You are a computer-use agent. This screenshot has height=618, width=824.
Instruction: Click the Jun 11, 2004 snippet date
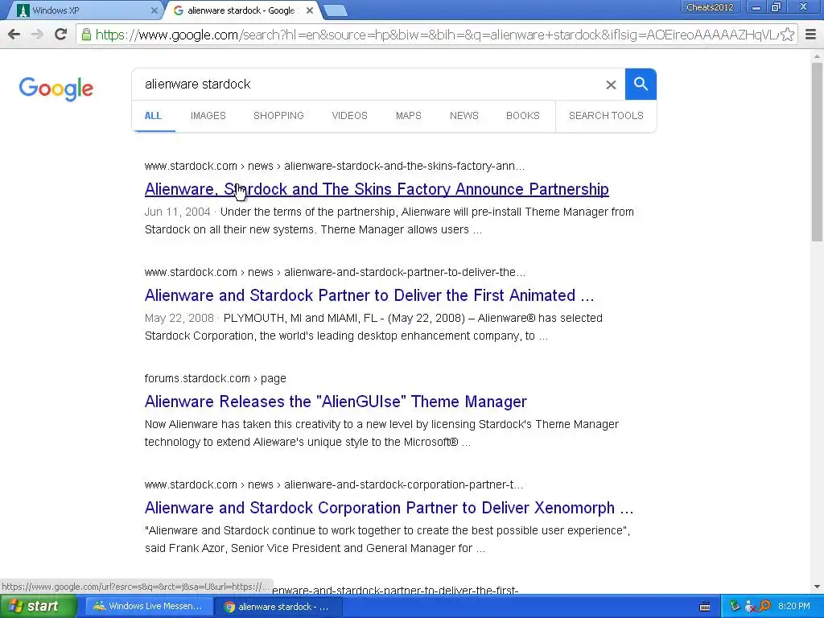click(177, 212)
